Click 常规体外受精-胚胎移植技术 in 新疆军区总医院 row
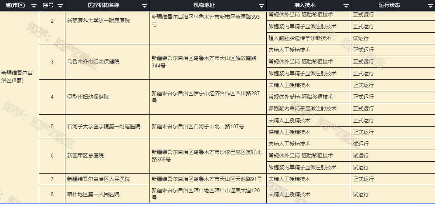Viewport: 435px width, 204px height. point(309,156)
